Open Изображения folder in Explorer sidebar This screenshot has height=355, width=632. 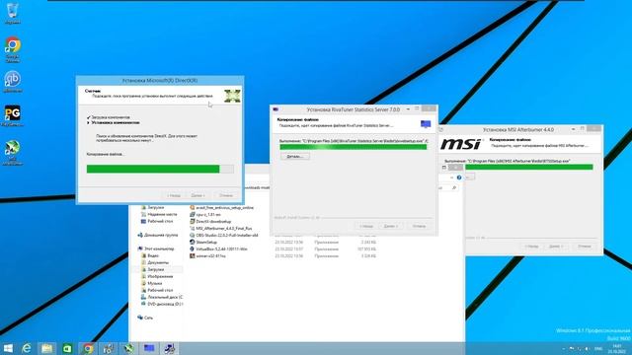pyautogui.click(x=157, y=276)
